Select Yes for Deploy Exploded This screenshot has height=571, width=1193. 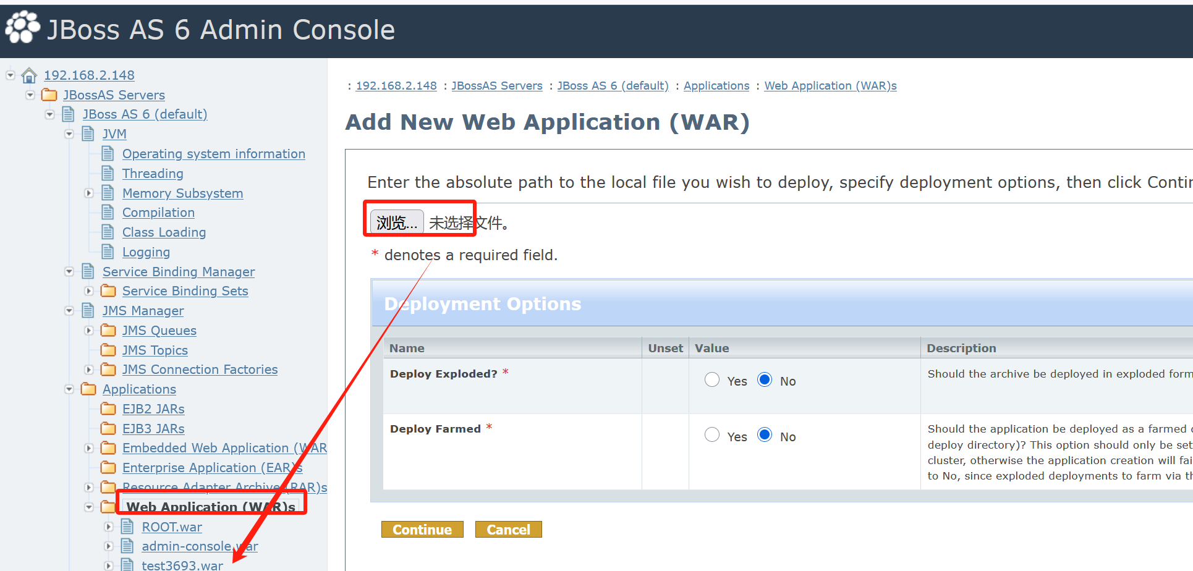[x=712, y=379]
